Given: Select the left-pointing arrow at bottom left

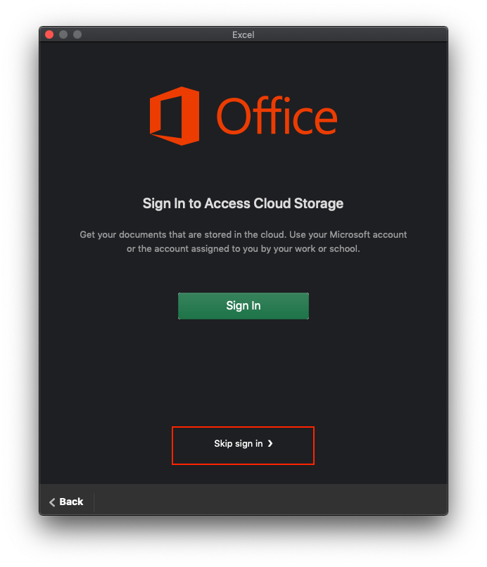Looking at the screenshot, I should (x=51, y=502).
